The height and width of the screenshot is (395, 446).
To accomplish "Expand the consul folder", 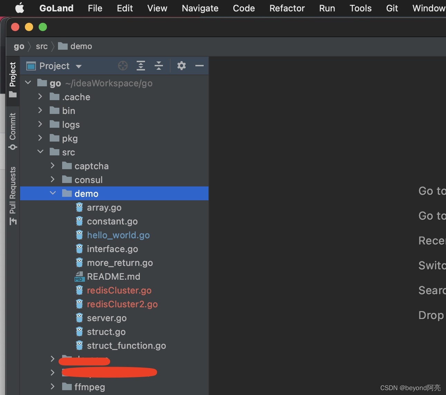I will click(x=52, y=180).
